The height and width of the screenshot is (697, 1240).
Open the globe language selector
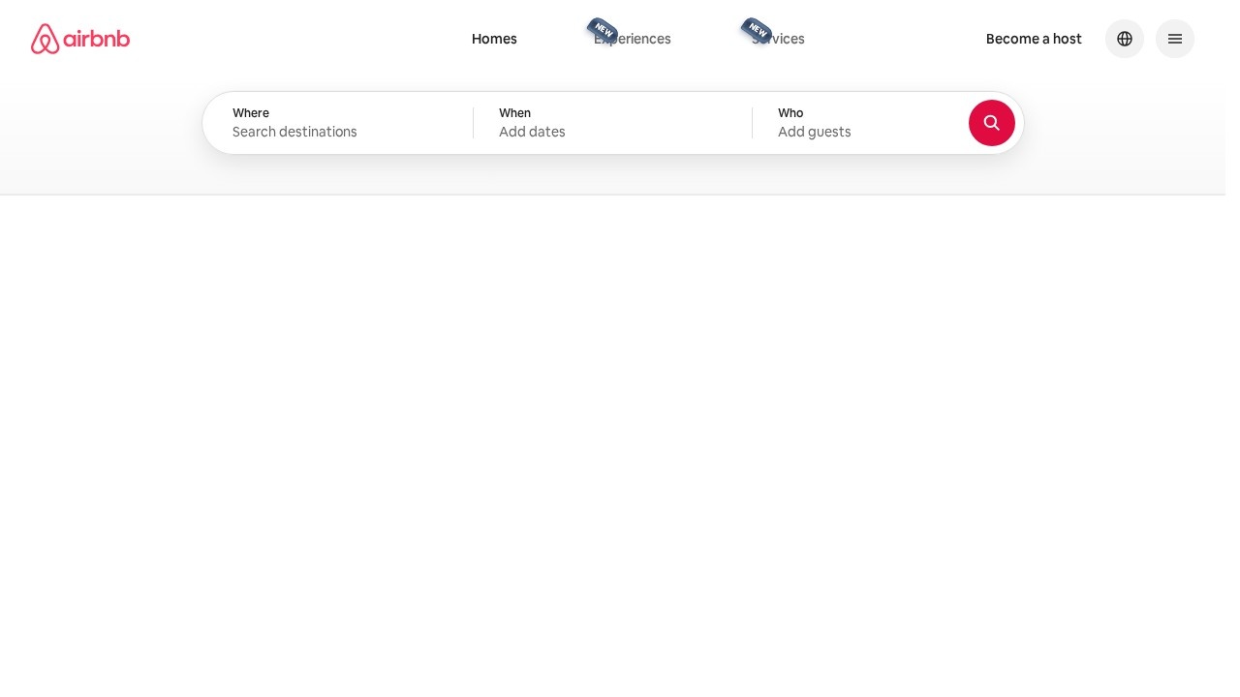coord(1125,39)
